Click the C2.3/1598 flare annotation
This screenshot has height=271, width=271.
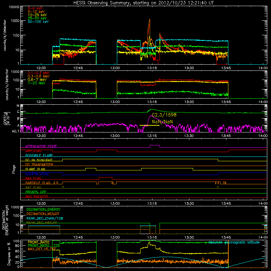tap(164, 115)
